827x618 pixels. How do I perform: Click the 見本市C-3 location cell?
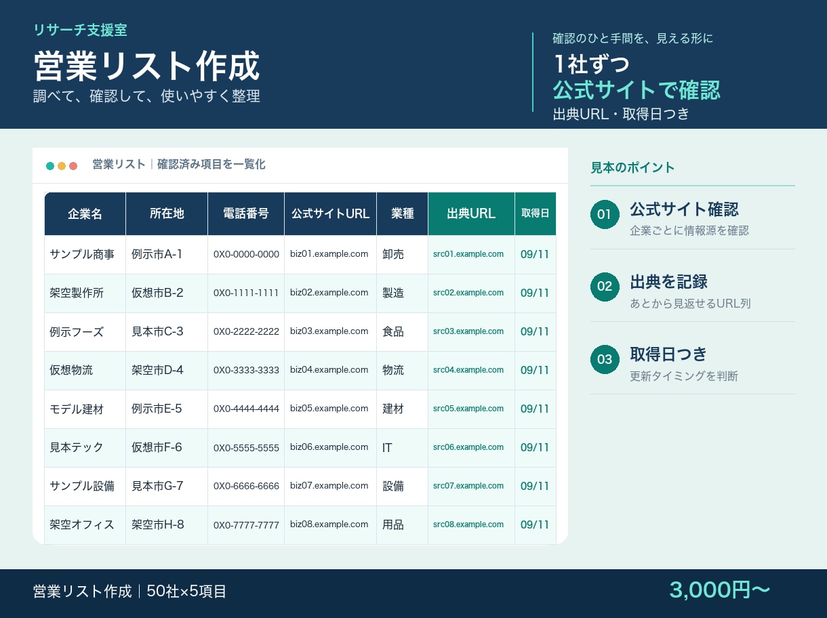(x=167, y=332)
